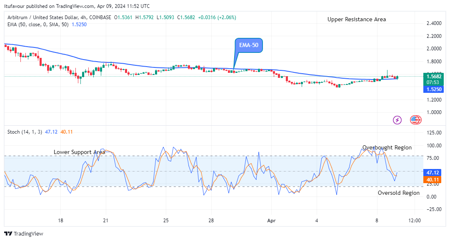The width and height of the screenshot is (450, 241).
Task: Click the date label 21 on time axis
Action: pos(106,220)
